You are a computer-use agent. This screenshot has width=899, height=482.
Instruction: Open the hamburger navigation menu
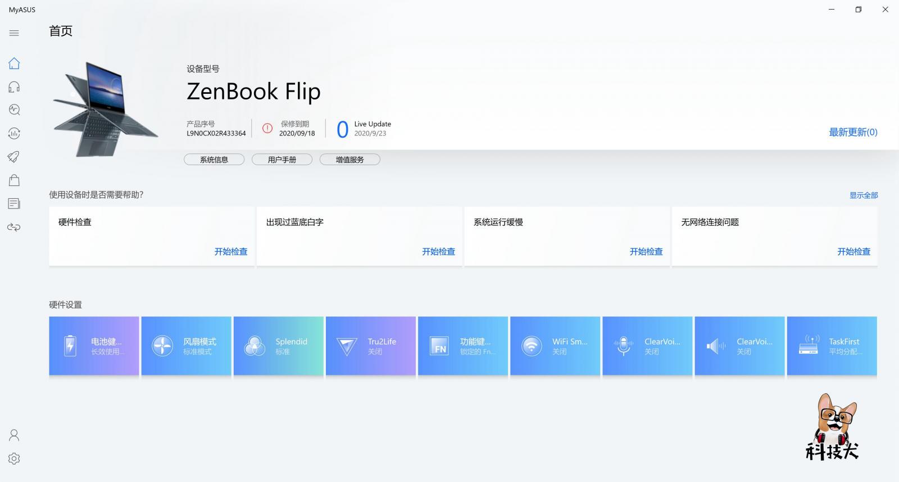click(x=14, y=33)
